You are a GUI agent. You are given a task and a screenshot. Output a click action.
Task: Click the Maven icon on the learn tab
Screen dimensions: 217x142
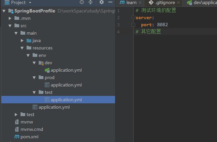122,2
